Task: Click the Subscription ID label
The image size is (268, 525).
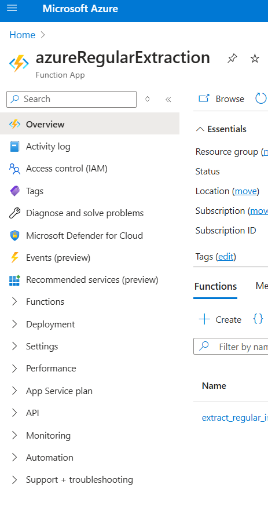Action: pos(226,231)
